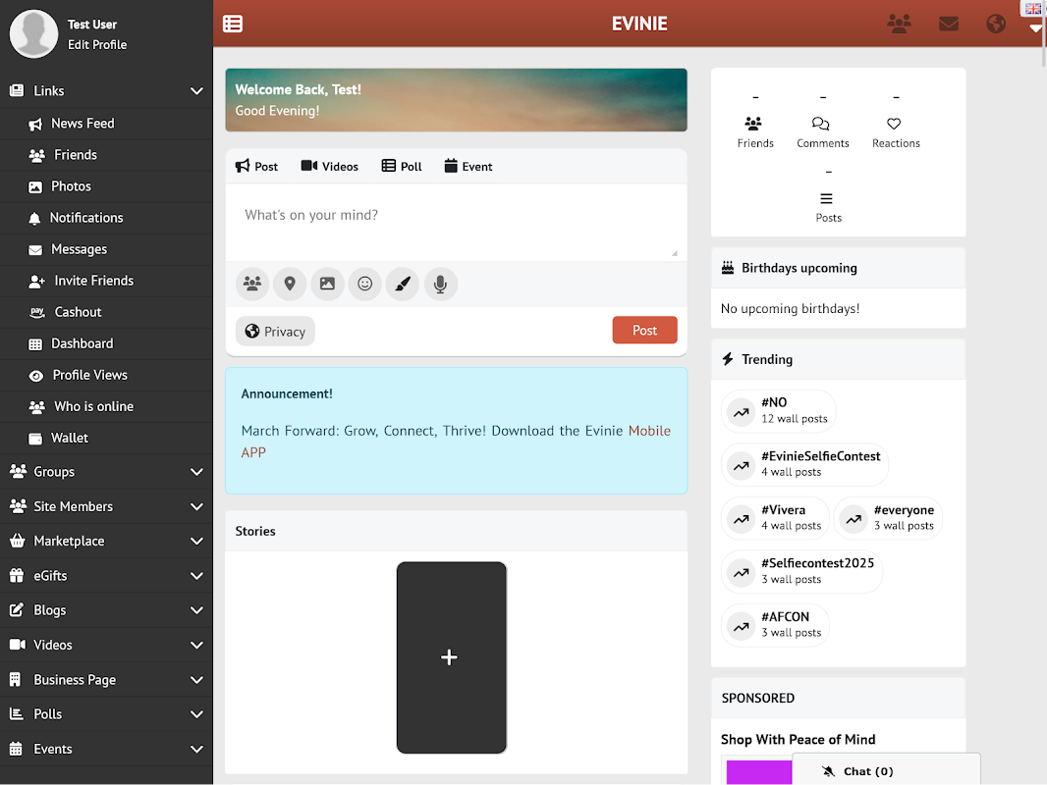Switch to the Poll composer tab
The width and height of the screenshot is (1047, 785).
click(402, 166)
